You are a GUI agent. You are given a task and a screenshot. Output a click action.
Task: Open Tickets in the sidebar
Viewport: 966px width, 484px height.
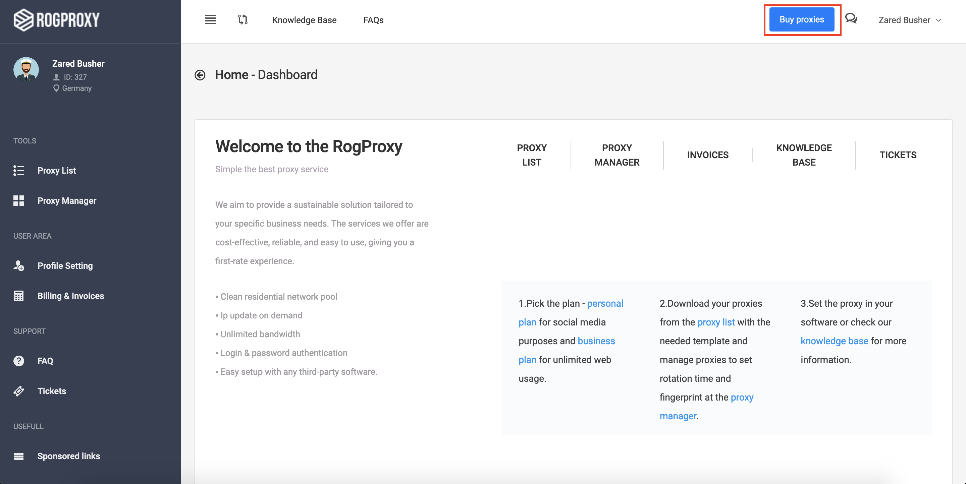coord(52,391)
